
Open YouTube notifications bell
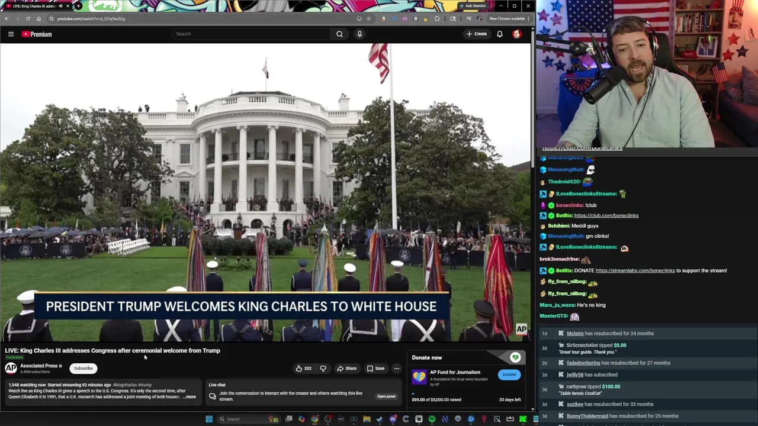coord(500,34)
